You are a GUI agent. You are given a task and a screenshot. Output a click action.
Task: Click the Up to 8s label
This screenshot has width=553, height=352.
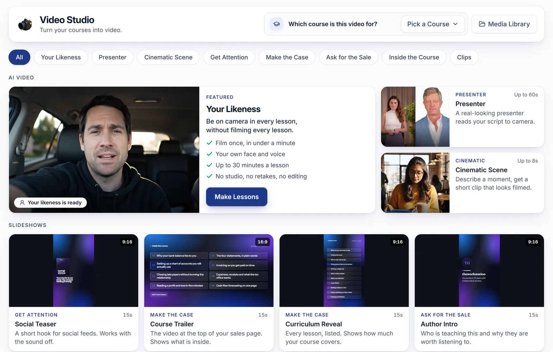point(527,161)
